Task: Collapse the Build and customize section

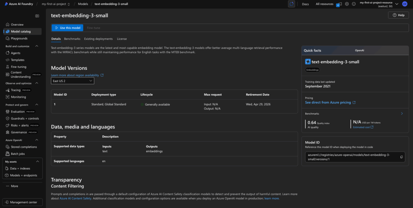Action: pyautogui.click(x=37, y=46)
